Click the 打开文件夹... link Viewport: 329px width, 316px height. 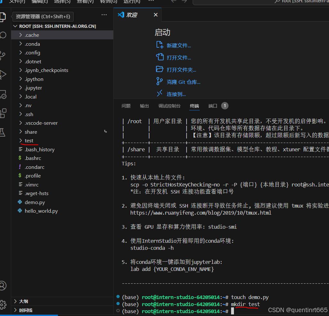click(x=181, y=70)
